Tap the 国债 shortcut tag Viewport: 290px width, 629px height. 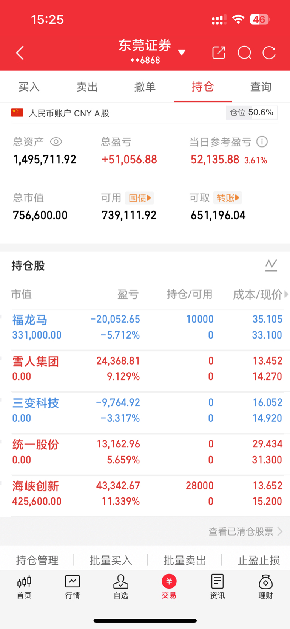[x=139, y=198]
